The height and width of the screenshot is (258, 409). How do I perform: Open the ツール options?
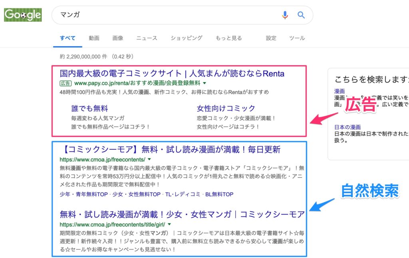[297, 38]
